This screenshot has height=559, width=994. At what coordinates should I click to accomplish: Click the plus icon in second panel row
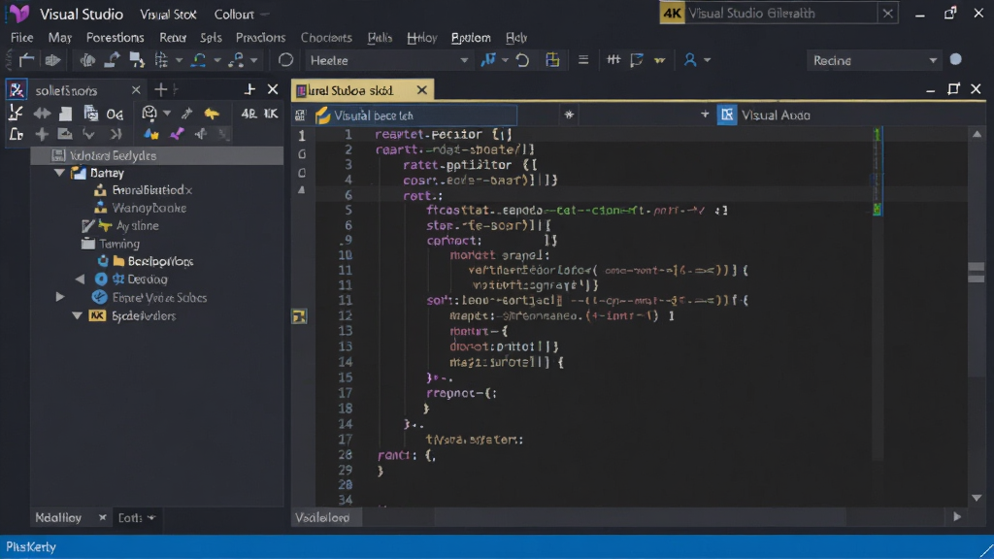tap(42, 134)
